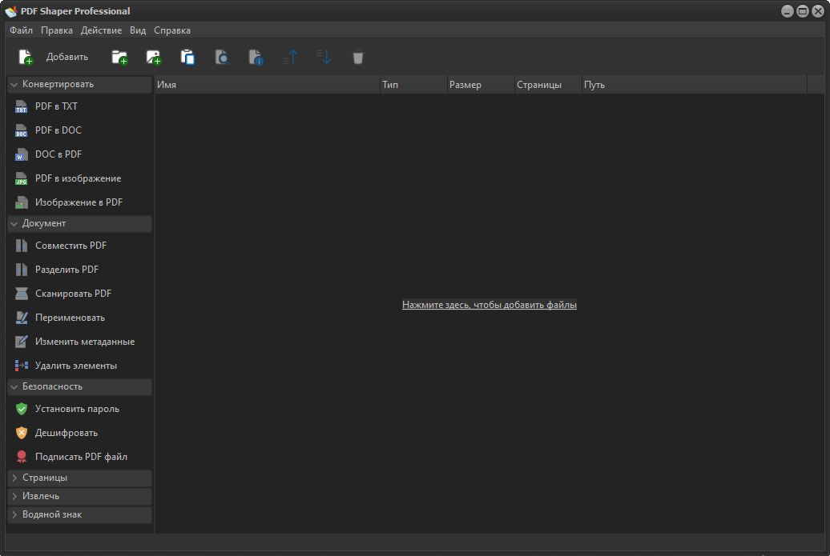Image resolution: width=830 pixels, height=556 pixels.
Task: Click the add folder toolbar icon
Action: coord(120,57)
